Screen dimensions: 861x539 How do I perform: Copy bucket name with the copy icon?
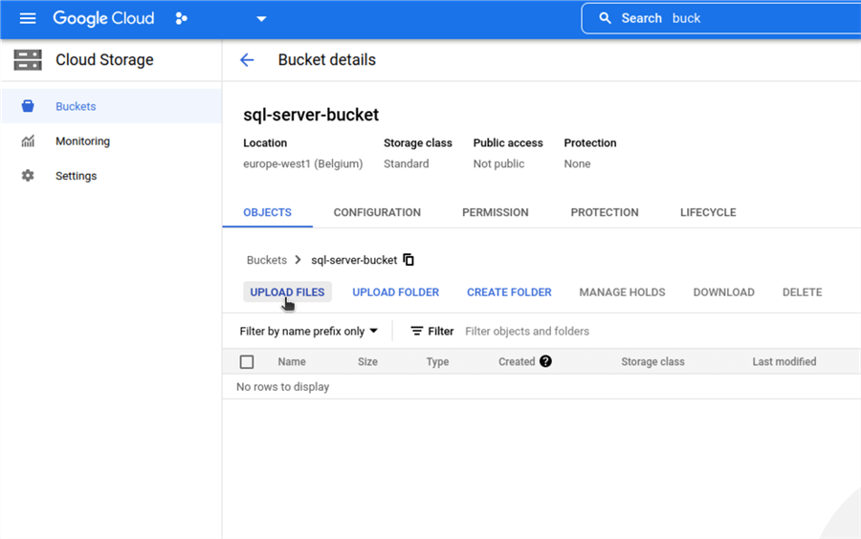pos(408,260)
